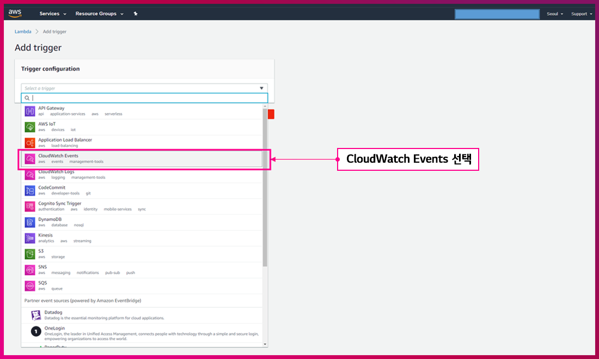Image resolution: width=599 pixels, height=359 pixels.
Task: Open the Services dropdown menu
Action: (x=53, y=14)
